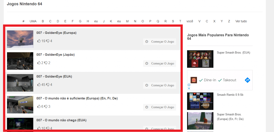Click thumbs down for 007 - GoldenEye (Japão)
The height and width of the screenshot is (132, 274).
pos(46,63)
